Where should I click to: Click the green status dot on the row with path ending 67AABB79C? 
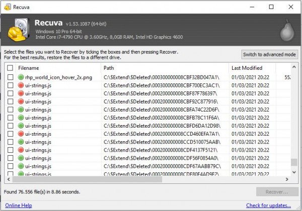(x=21, y=166)
